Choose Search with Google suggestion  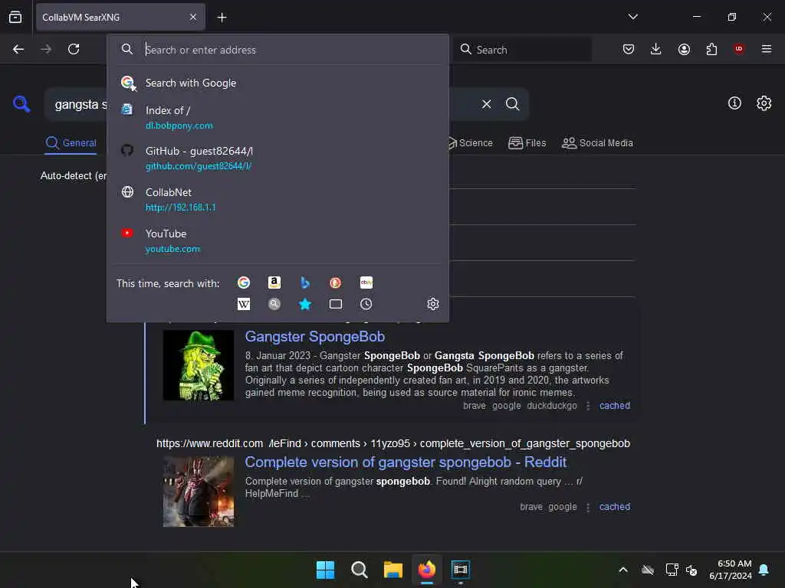click(278, 83)
